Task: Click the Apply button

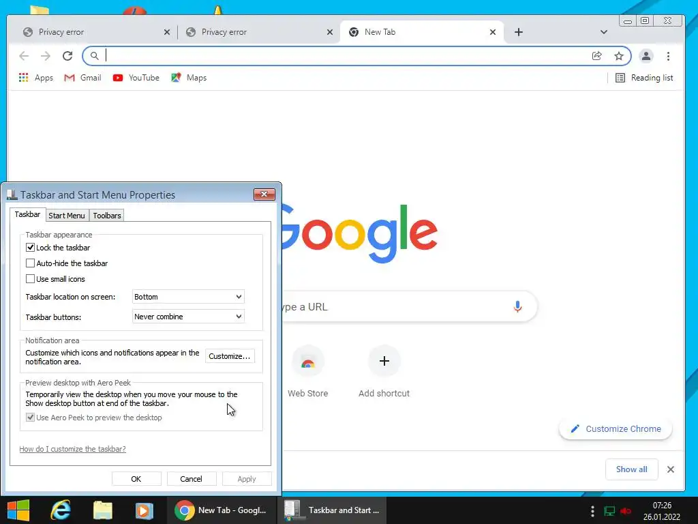Action: tap(247, 478)
